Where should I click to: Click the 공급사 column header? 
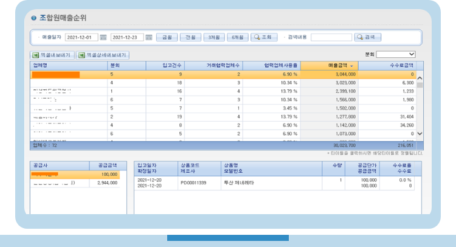(x=60, y=165)
